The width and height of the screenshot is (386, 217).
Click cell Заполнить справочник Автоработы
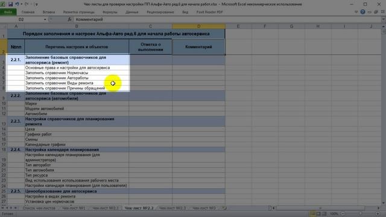(77, 78)
